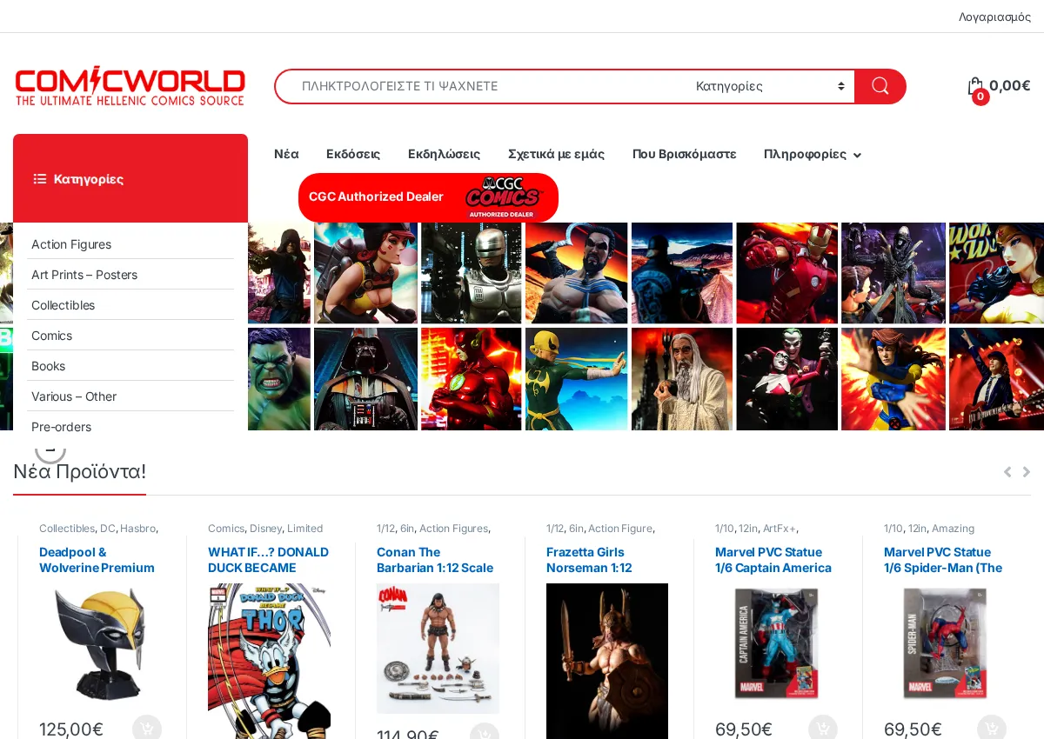Click the red search magnifier button
This screenshot has width=1044, height=739.
880,86
